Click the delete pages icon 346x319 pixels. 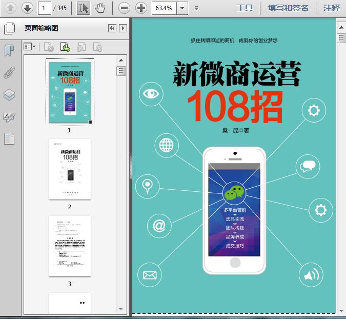click(x=49, y=47)
